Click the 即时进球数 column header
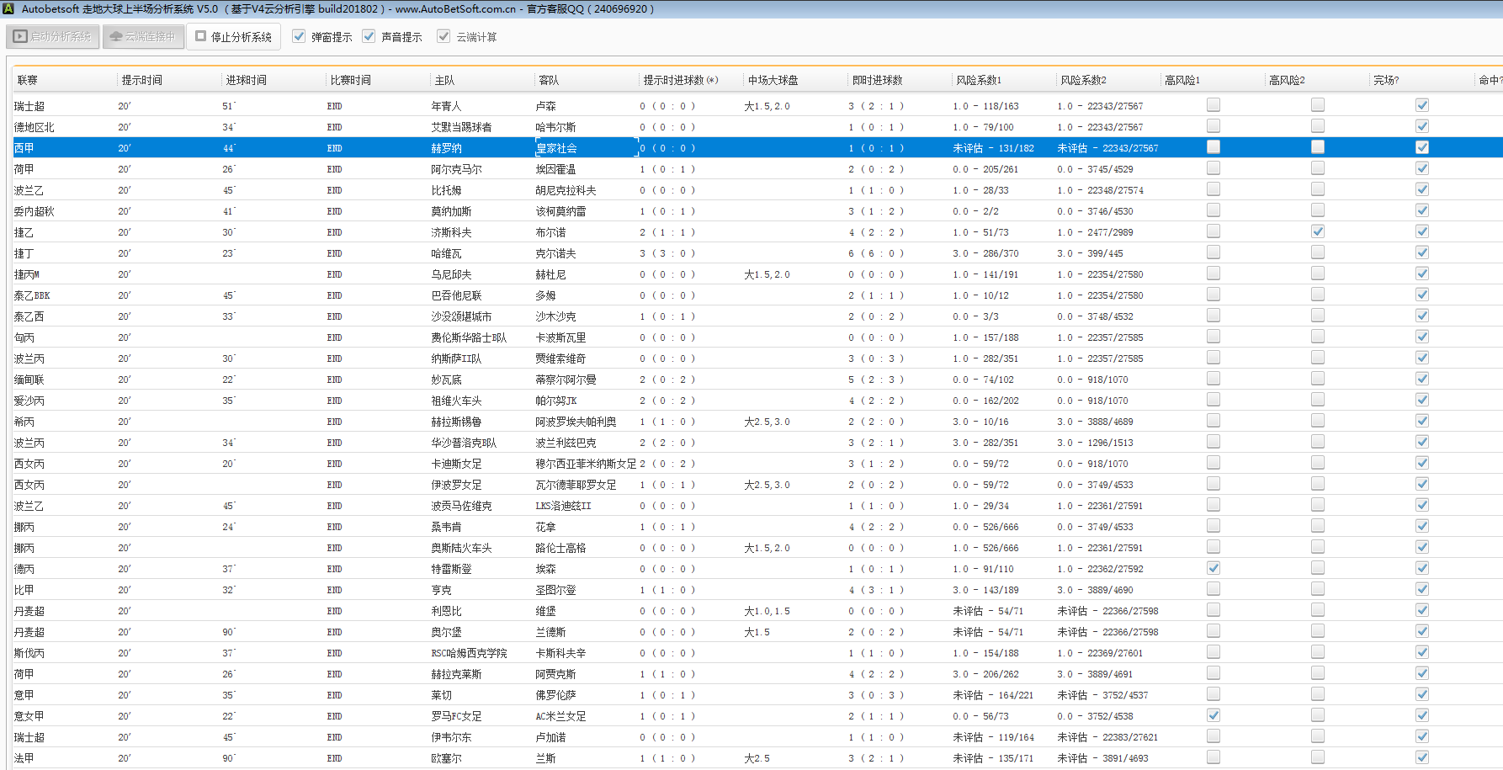Viewport: 1503px width, 770px height. 877,80
